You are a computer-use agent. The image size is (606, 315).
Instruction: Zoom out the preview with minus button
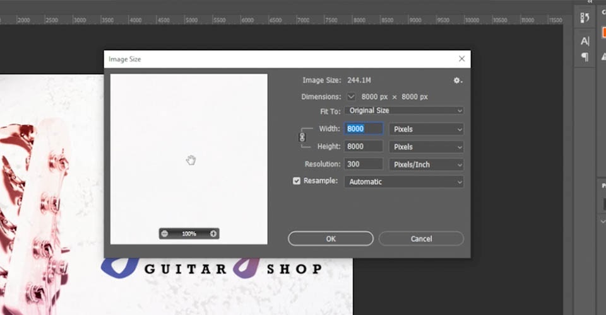[165, 234]
